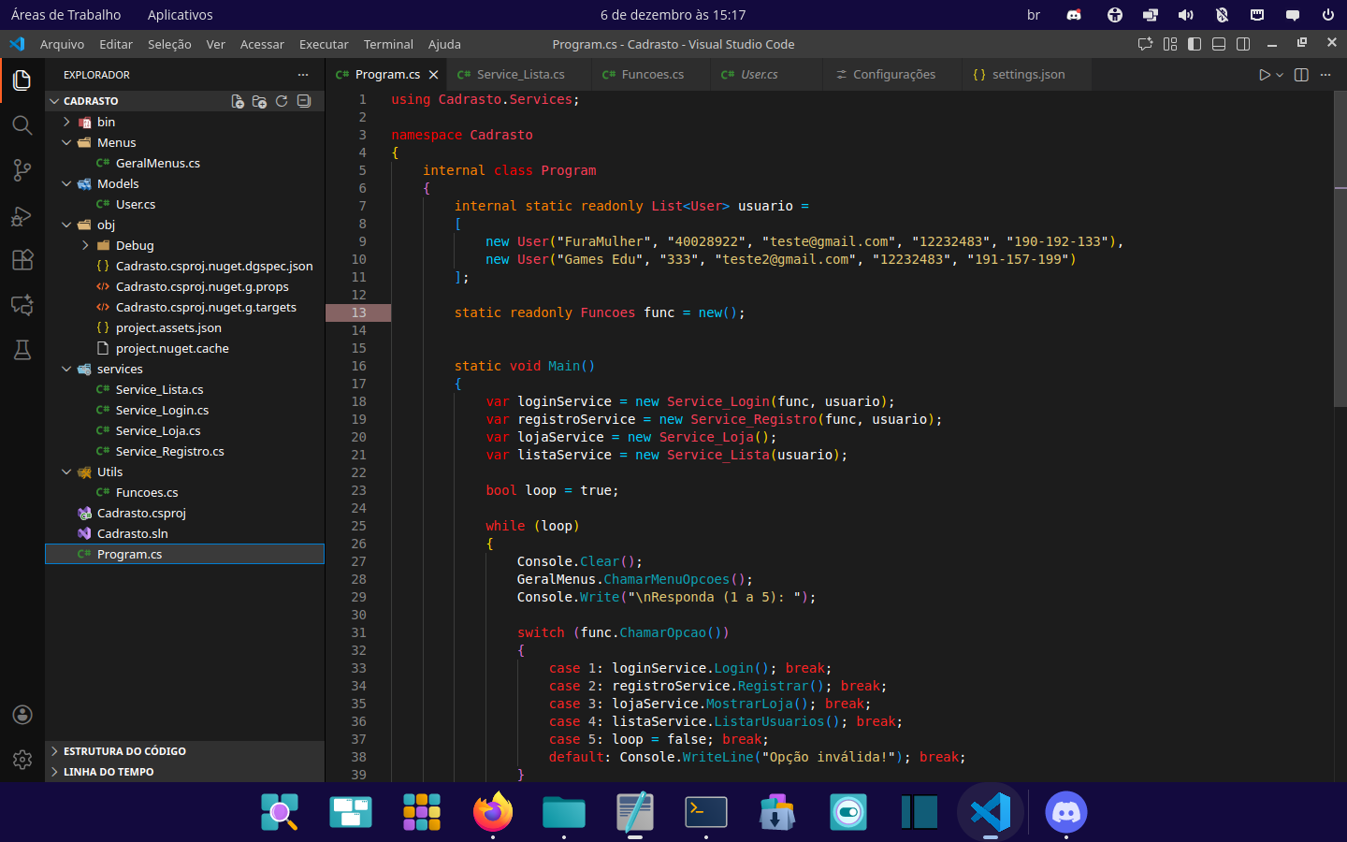
Task: Open Cadrasto.csproj file
Action: pyautogui.click(x=184, y=513)
